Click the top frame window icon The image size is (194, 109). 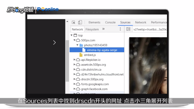pos(75,35)
